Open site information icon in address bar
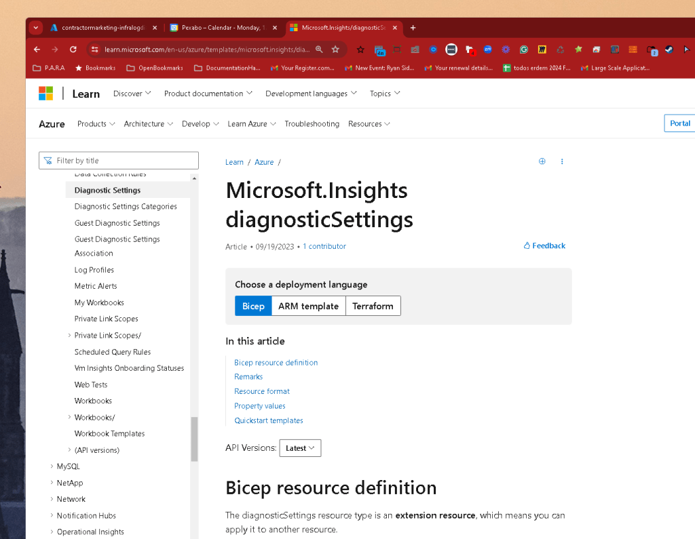Image resolution: width=695 pixels, height=539 pixels. pyautogui.click(x=95, y=49)
